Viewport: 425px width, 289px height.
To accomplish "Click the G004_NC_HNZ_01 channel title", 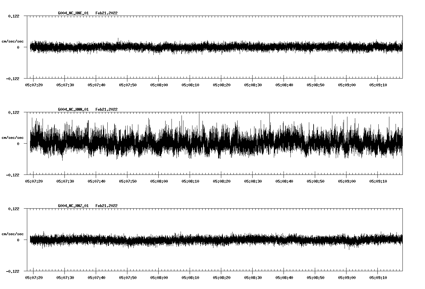I will pyautogui.click(x=73, y=206).
